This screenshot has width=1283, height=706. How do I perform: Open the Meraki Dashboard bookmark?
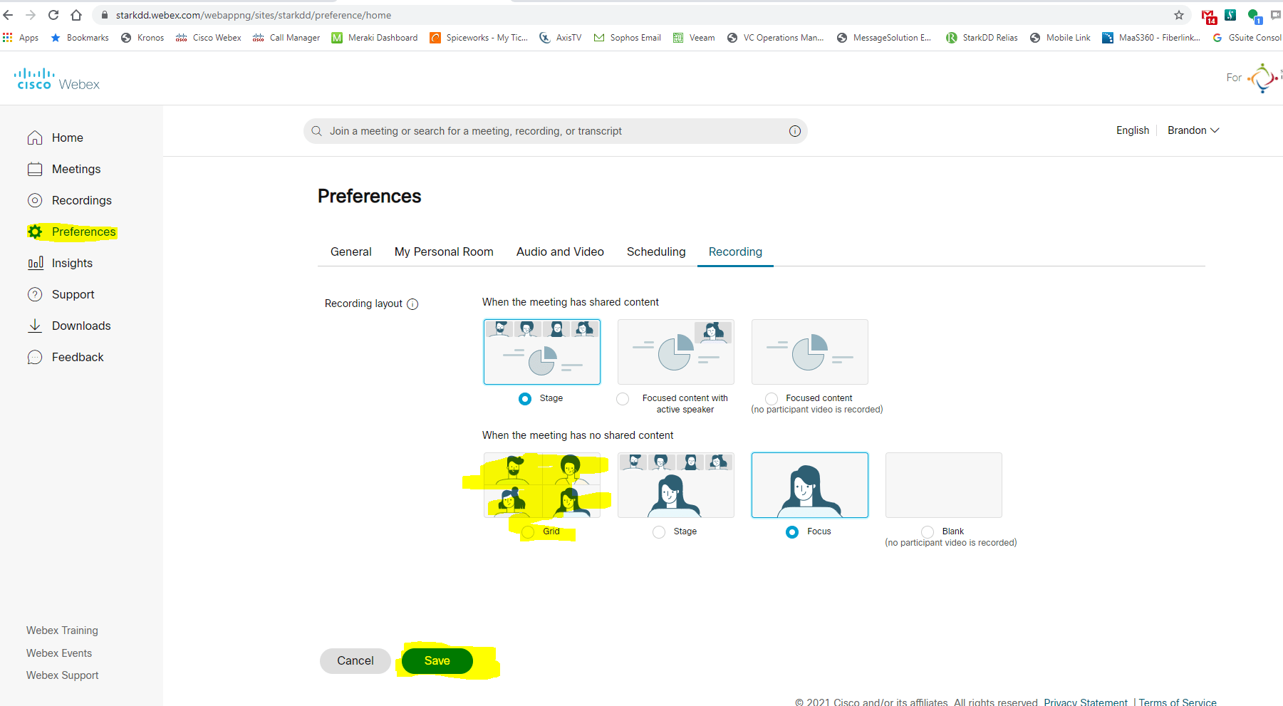point(375,38)
